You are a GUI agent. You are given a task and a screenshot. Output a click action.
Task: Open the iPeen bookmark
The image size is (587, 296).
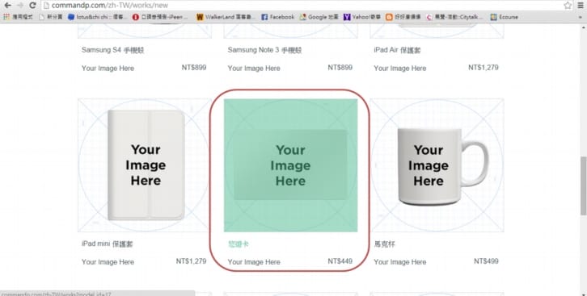[160, 17]
